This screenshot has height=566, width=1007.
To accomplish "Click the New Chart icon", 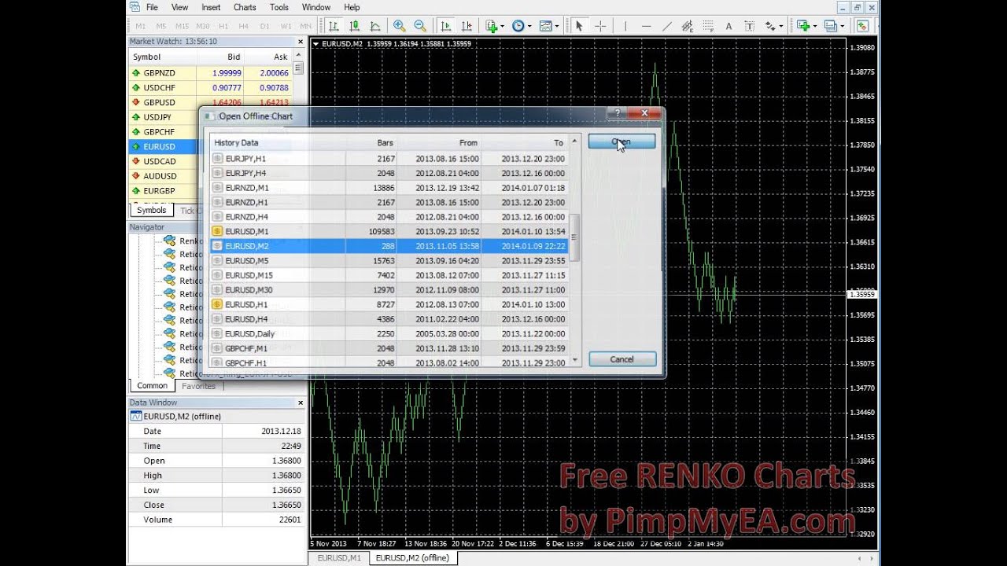I will coord(803,26).
